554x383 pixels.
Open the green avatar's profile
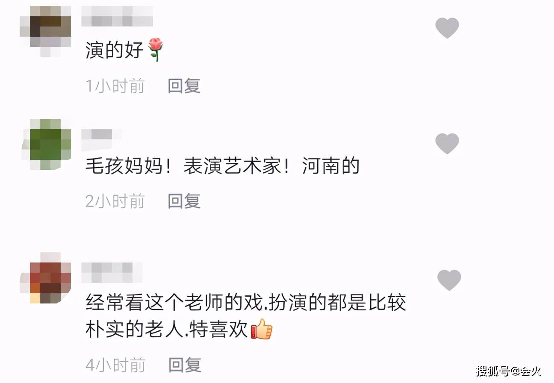pyautogui.click(x=46, y=144)
